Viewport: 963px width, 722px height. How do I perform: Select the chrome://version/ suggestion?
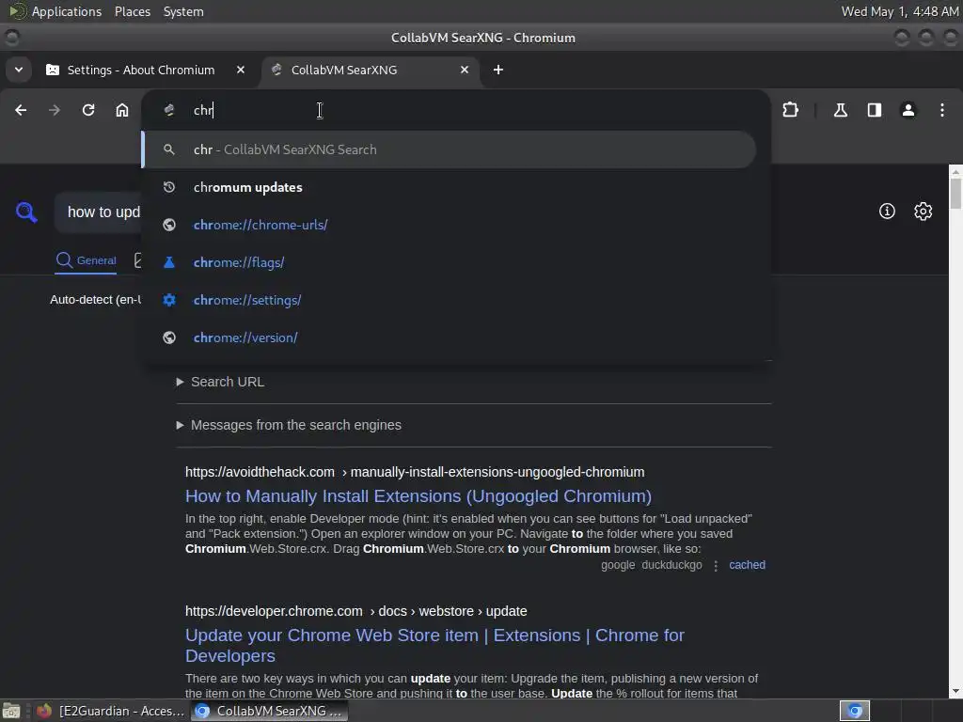coord(449,337)
